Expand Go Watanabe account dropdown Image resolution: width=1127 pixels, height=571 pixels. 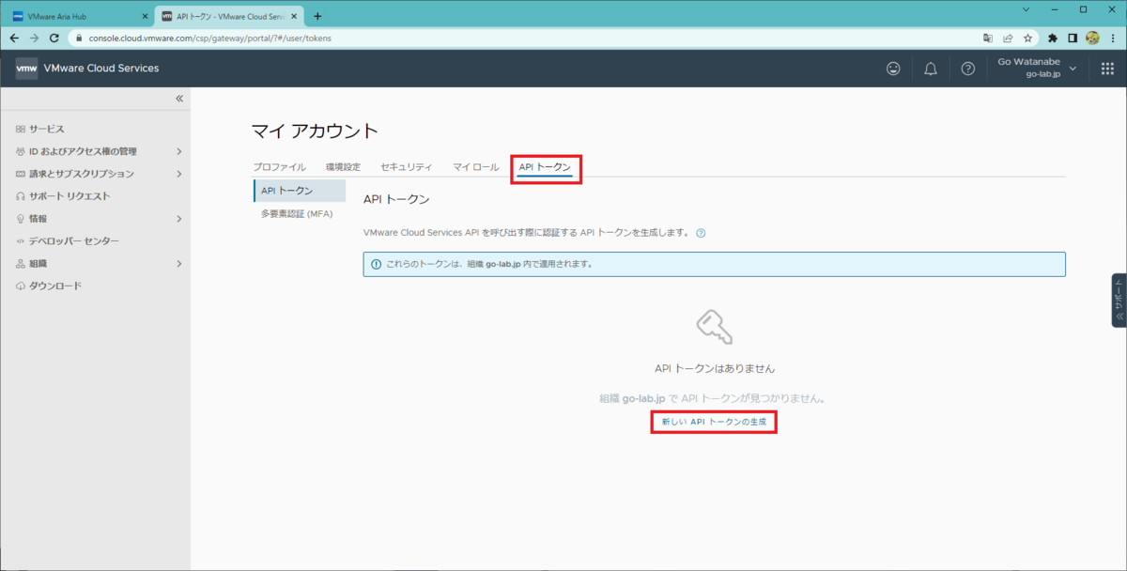[1073, 69]
